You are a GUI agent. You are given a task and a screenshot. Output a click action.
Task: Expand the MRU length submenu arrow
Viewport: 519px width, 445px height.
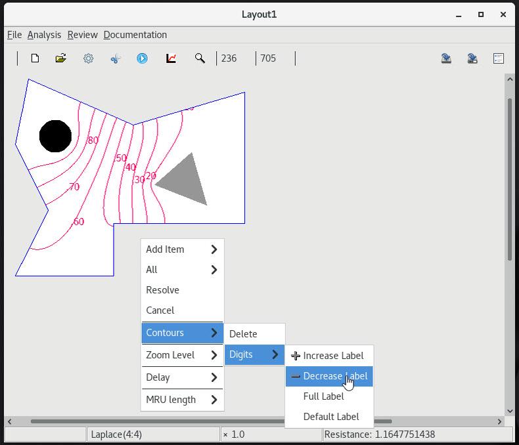(214, 400)
